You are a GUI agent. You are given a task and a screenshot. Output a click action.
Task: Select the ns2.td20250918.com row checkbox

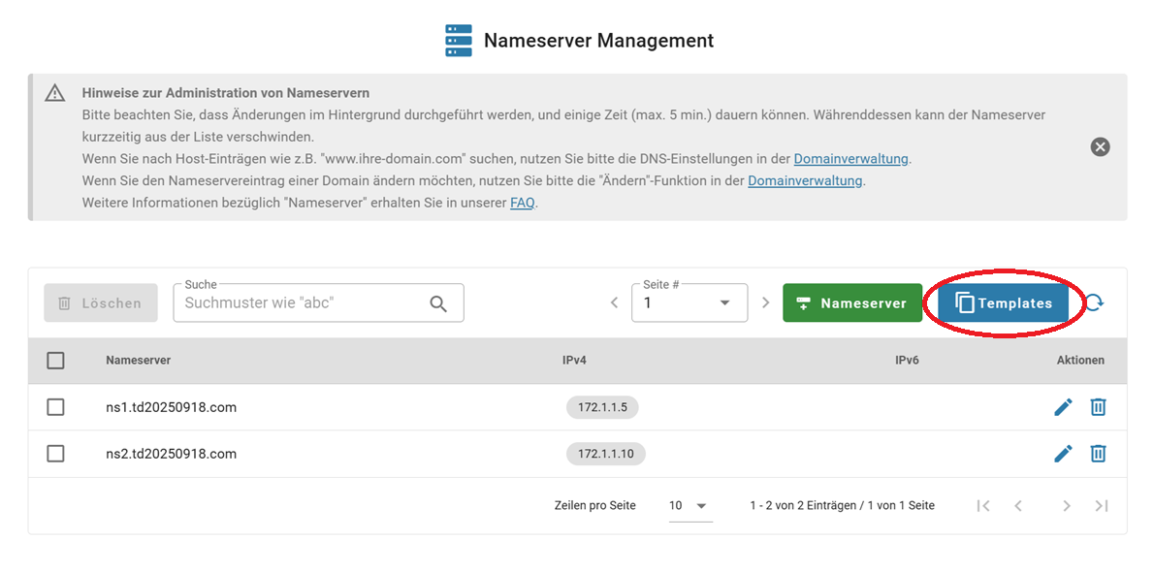pyautogui.click(x=55, y=454)
